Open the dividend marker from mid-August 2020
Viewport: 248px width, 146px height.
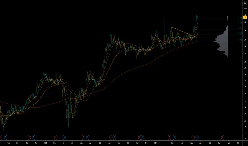pos(114,138)
